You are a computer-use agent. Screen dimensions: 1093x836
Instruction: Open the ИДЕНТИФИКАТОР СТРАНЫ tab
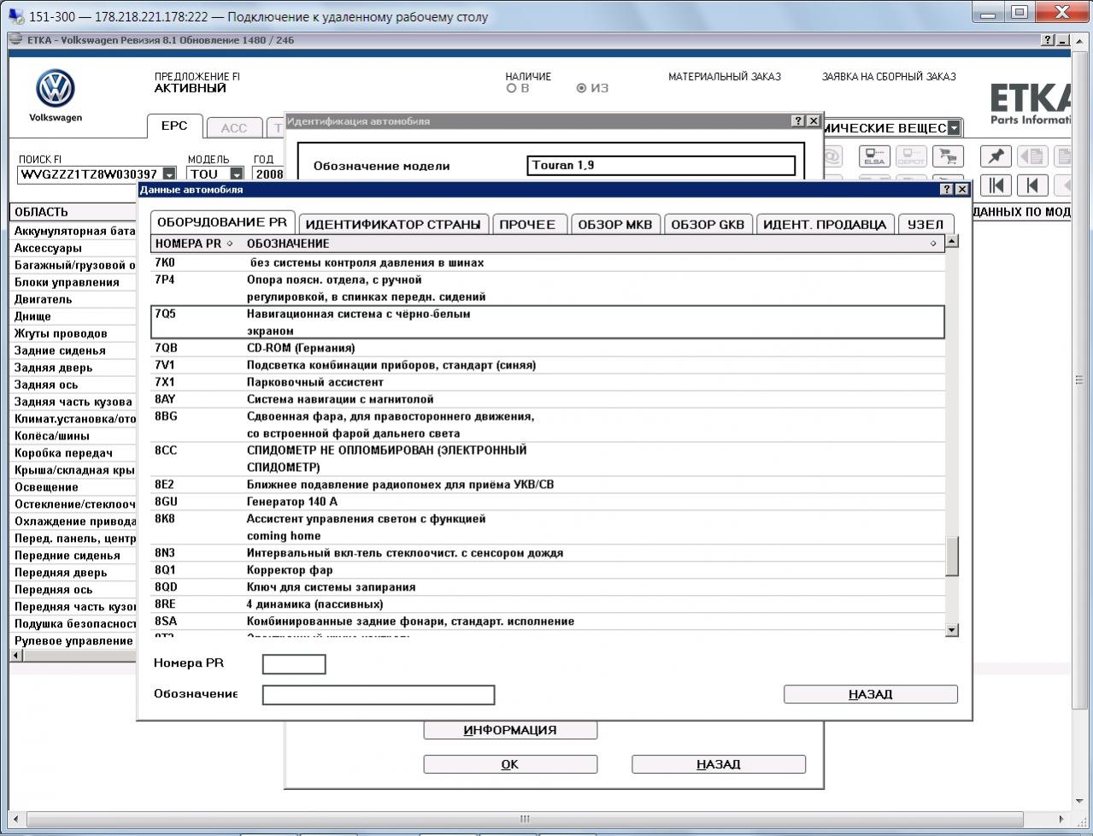(x=393, y=224)
